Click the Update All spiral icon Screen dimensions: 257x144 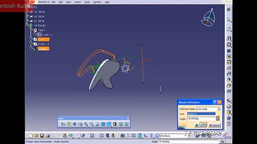point(122,136)
